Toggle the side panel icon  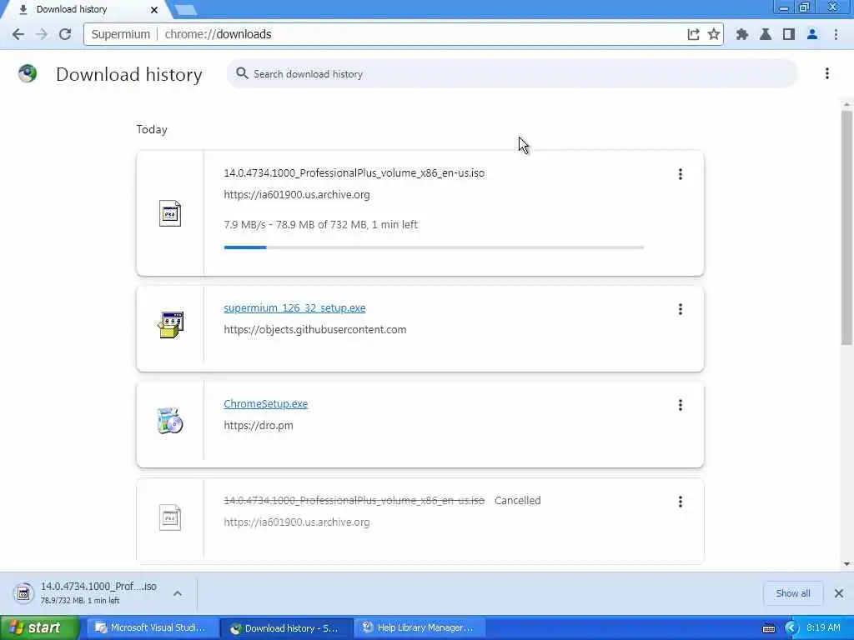pyautogui.click(x=789, y=34)
